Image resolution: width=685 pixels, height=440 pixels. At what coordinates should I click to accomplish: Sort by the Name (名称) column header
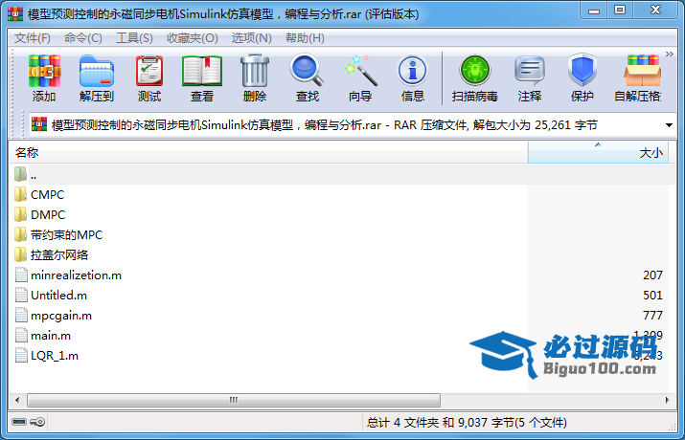[268, 153]
